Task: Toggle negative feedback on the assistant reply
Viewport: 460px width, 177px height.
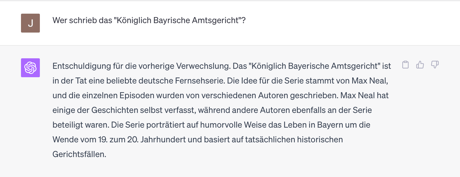Action: 435,65
